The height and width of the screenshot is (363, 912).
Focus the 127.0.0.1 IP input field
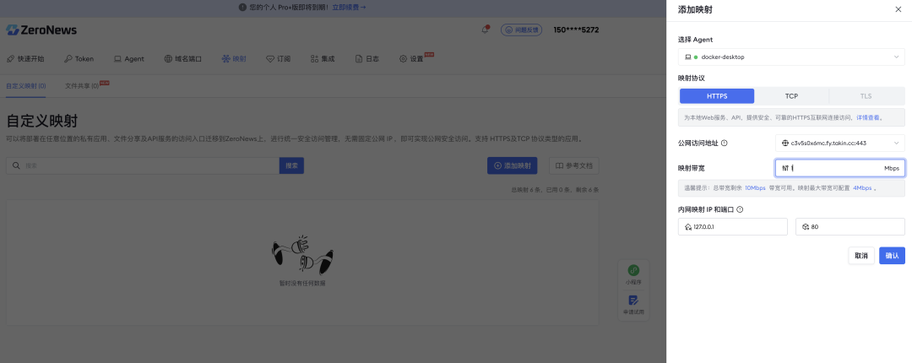[x=733, y=227]
